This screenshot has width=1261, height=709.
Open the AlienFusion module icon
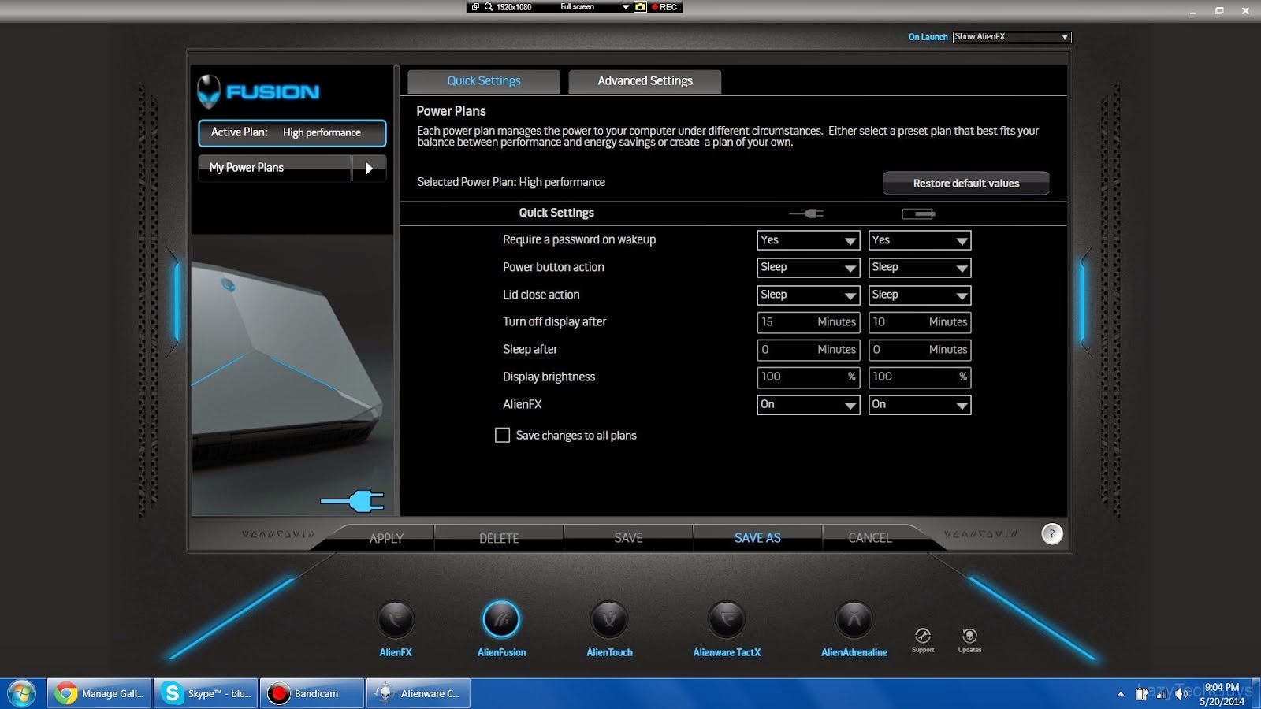click(501, 619)
